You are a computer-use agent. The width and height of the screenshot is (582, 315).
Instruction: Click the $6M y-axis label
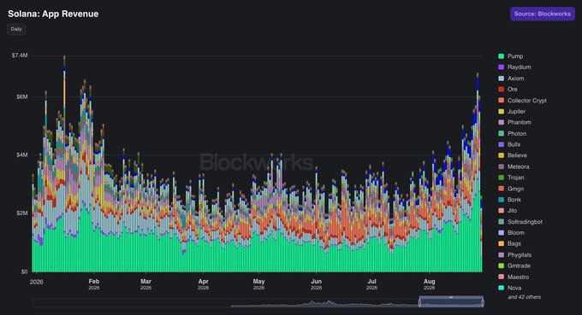[x=22, y=96]
